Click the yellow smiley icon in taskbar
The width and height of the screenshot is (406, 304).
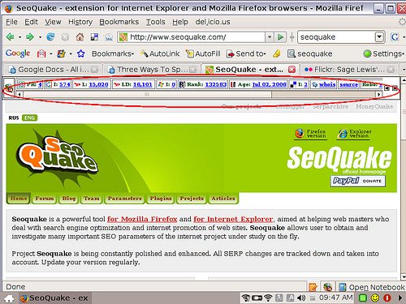coord(375,298)
